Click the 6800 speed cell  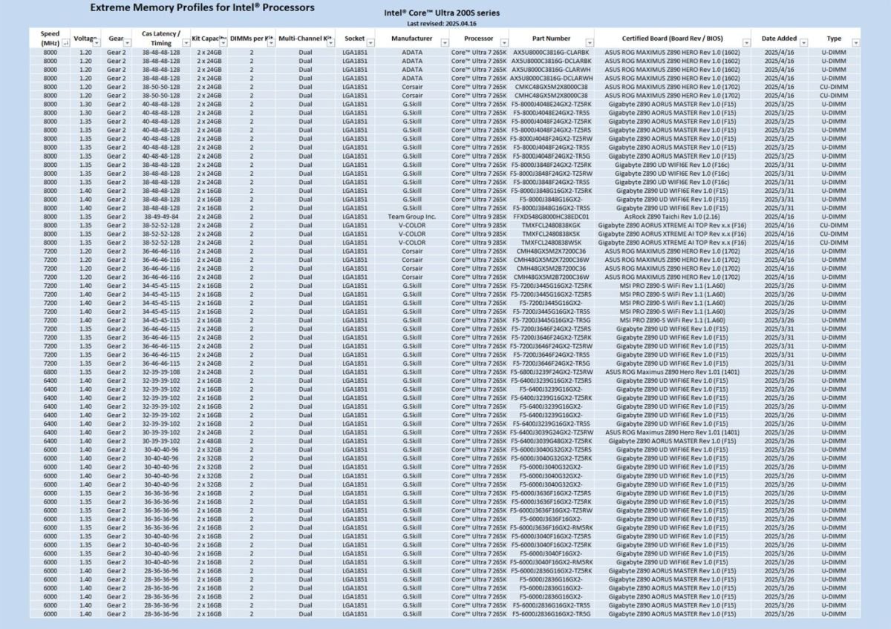pos(50,372)
